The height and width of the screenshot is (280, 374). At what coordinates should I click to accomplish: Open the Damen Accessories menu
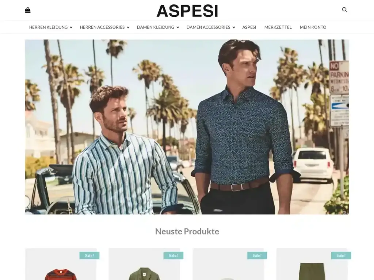click(208, 27)
